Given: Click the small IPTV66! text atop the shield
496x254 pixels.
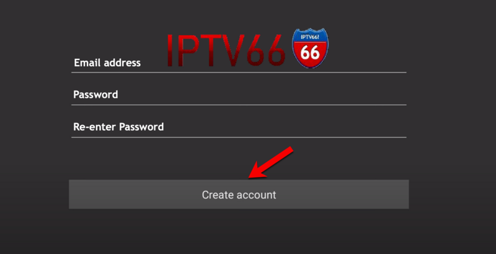Looking at the screenshot, I should [310, 37].
